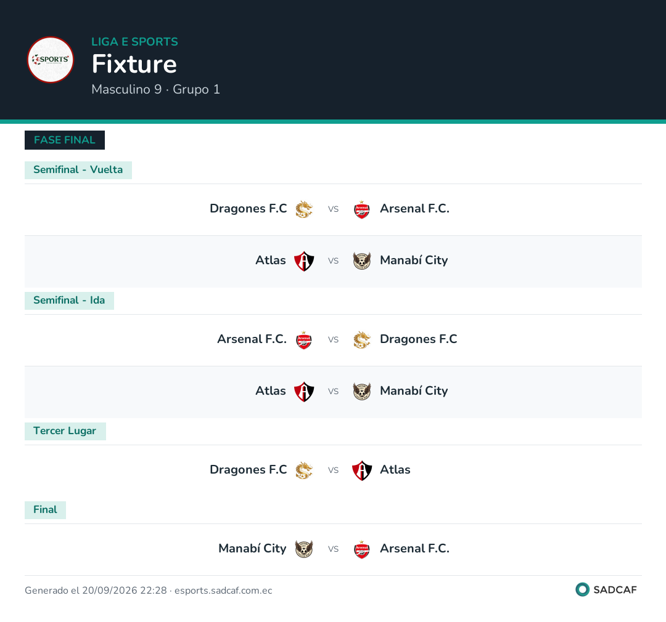Click Manabí City team name in Final
Screen dimensions: 666x622
(x=252, y=549)
